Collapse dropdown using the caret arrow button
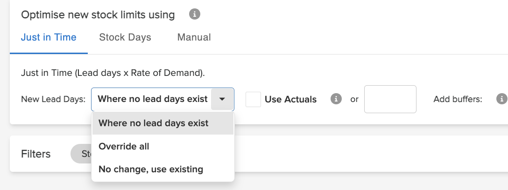The image size is (508, 190). [x=222, y=99]
